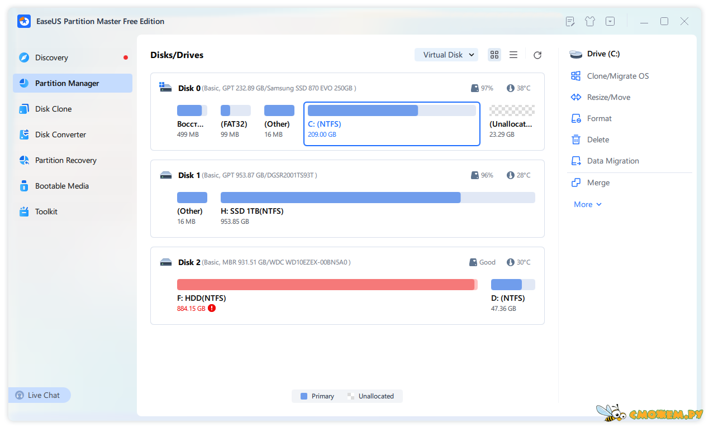Select the 23.29 GB unallocated space
This screenshot has height=428, width=709.
pos(512,110)
